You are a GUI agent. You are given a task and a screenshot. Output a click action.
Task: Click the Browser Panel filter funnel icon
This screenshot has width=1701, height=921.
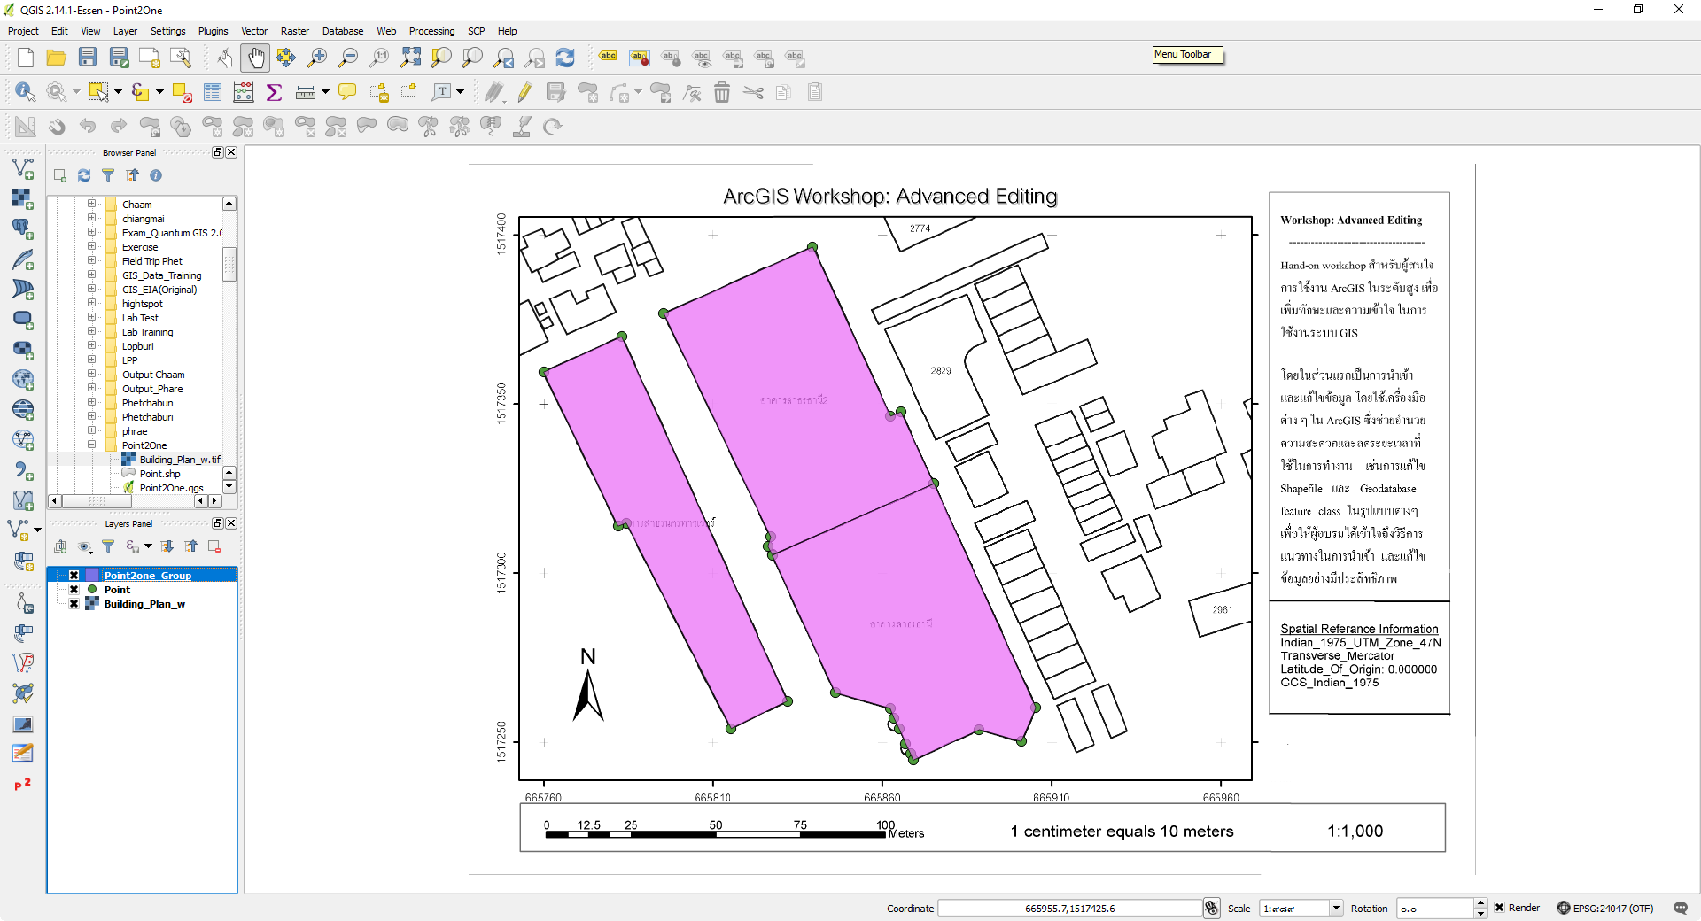[x=108, y=175]
